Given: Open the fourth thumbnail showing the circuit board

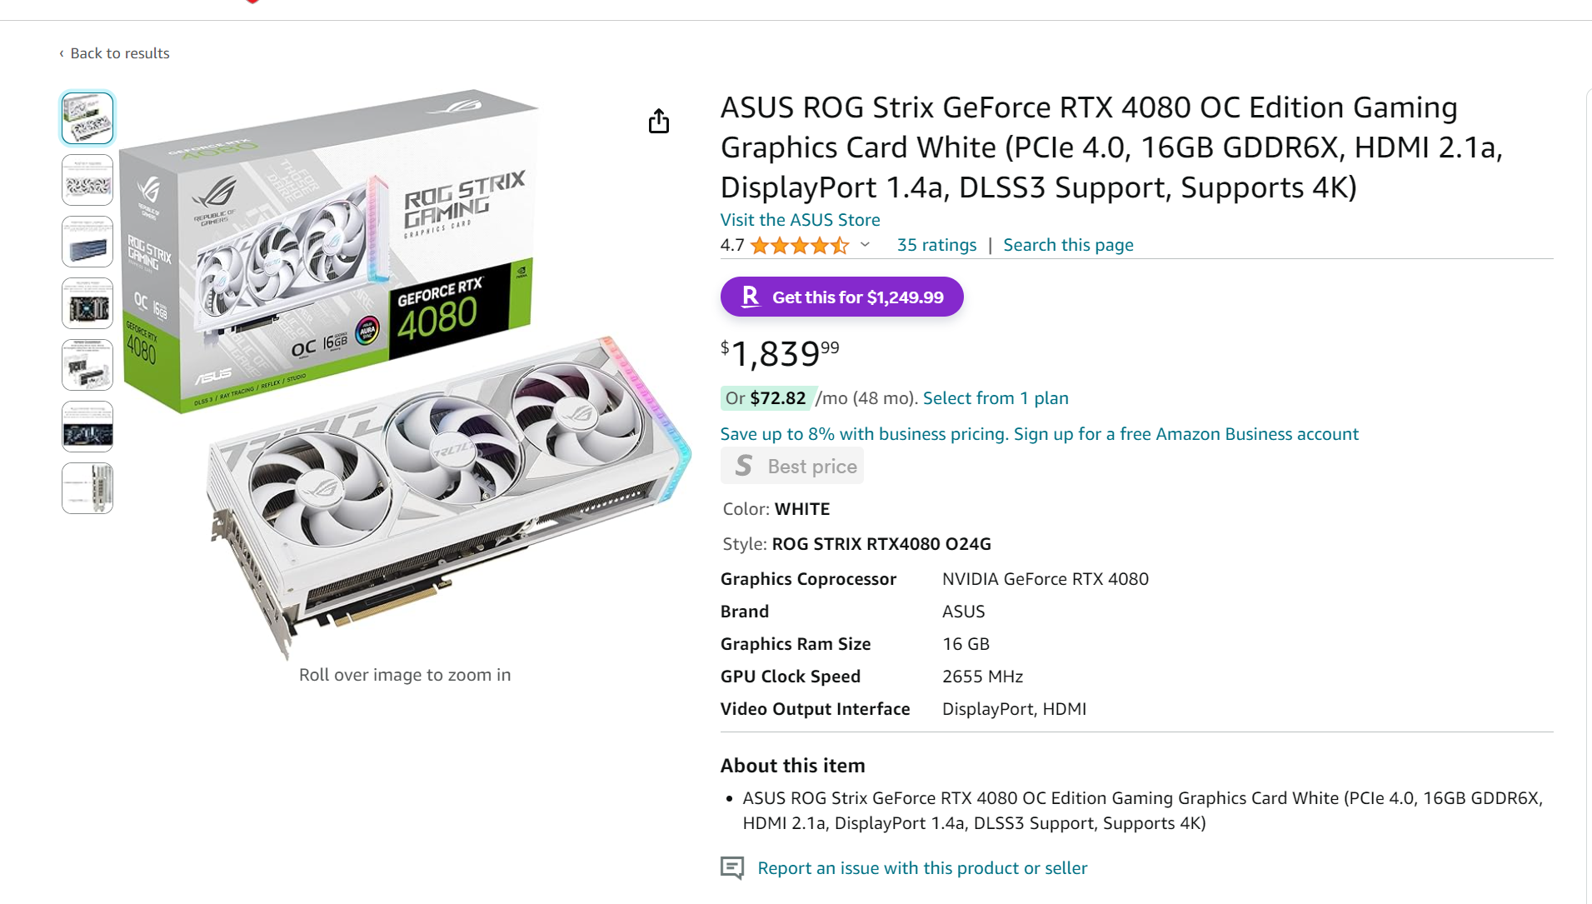Looking at the screenshot, I should (87, 303).
